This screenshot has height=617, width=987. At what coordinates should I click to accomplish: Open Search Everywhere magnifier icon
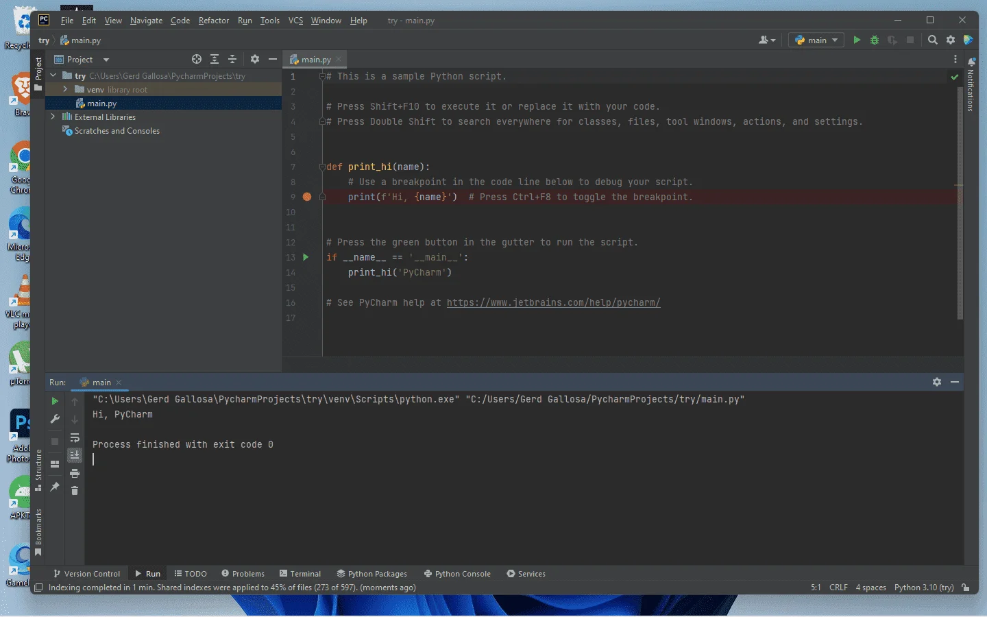[933, 40]
